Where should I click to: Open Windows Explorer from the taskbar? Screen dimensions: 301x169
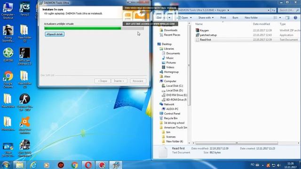[x=19, y=165]
